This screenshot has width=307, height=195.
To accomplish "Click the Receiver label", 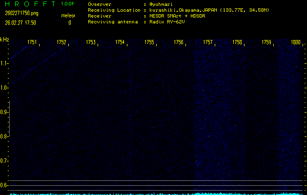I will [x=100, y=16].
